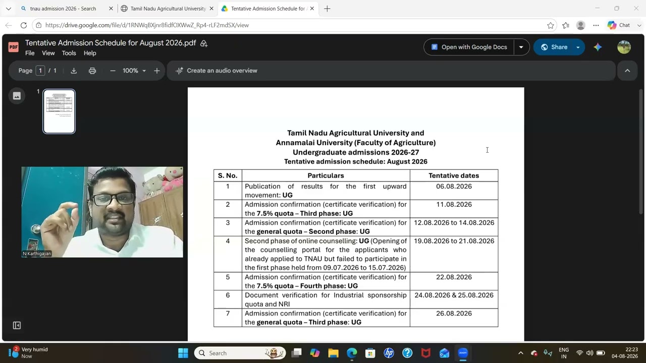Open the browser profile avatar
Viewport: 646px width, 363px height.
(x=581, y=25)
